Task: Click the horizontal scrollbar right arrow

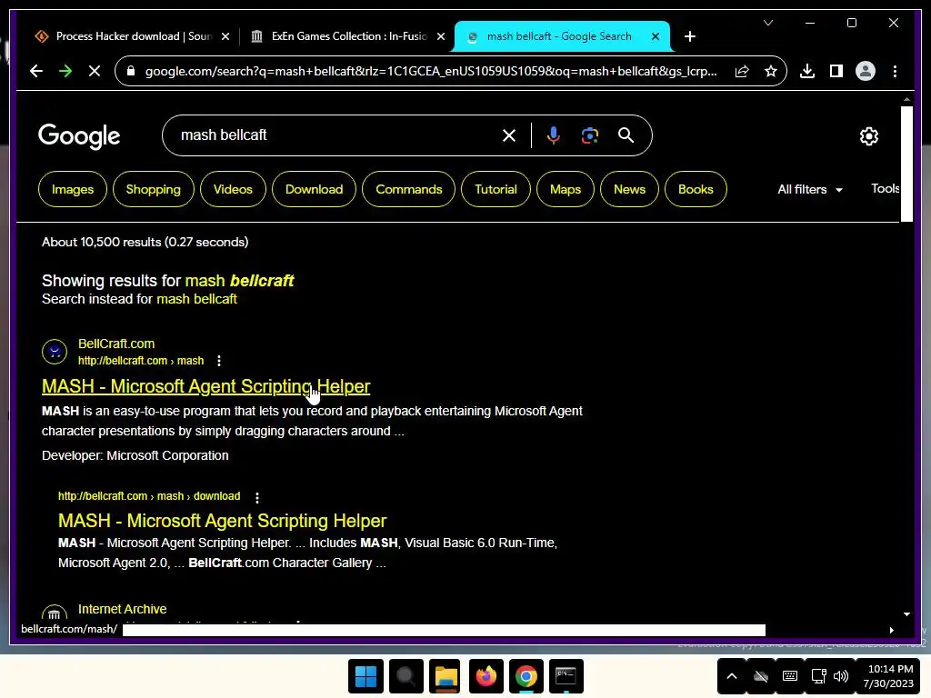Action: (891, 631)
